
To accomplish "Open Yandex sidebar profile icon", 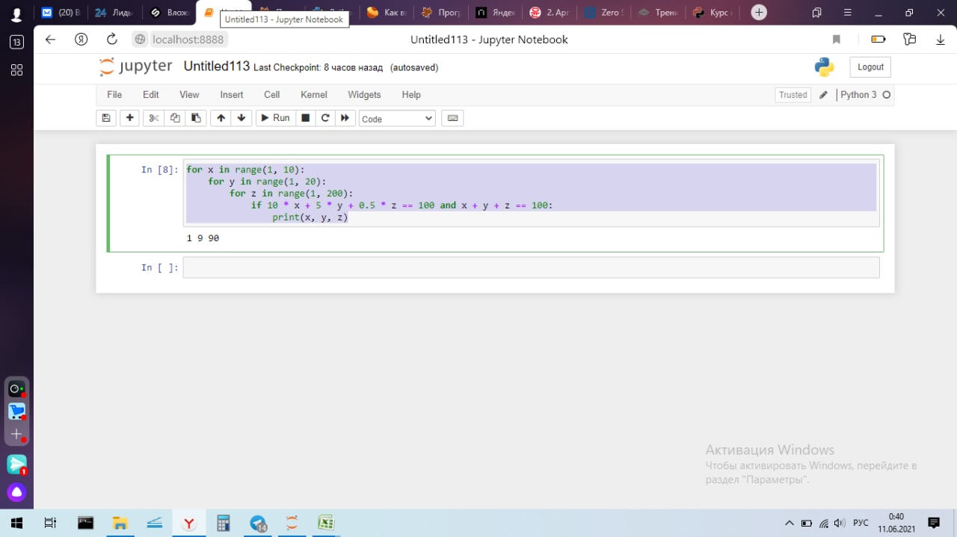I will tap(16, 13).
